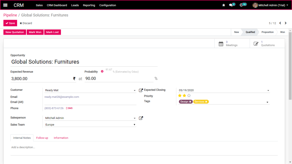292x164 pixels.
Task: Remove the Design tag
Action: coord(190,102)
